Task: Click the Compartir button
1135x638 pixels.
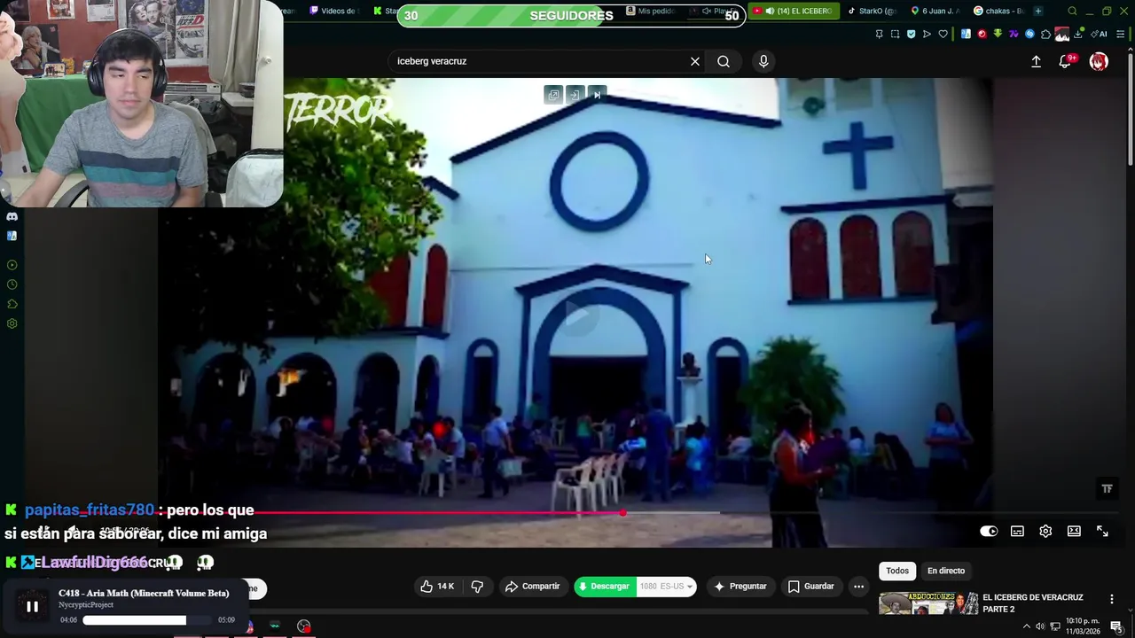Action: click(x=532, y=587)
